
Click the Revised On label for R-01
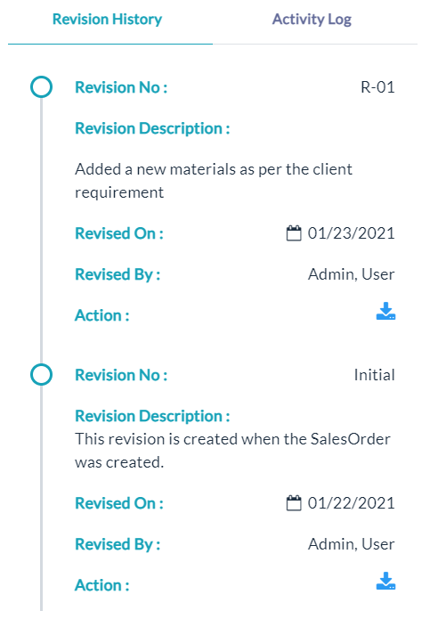pyautogui.click(x=119, y=233)
